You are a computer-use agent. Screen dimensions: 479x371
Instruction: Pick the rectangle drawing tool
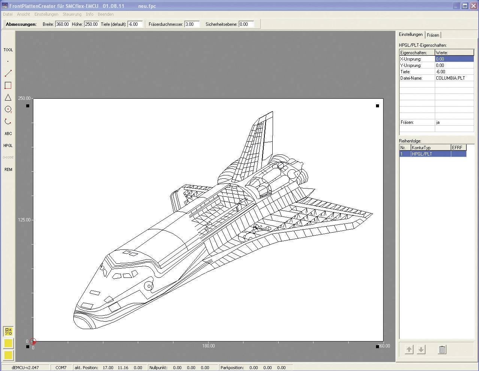point(8,85)
